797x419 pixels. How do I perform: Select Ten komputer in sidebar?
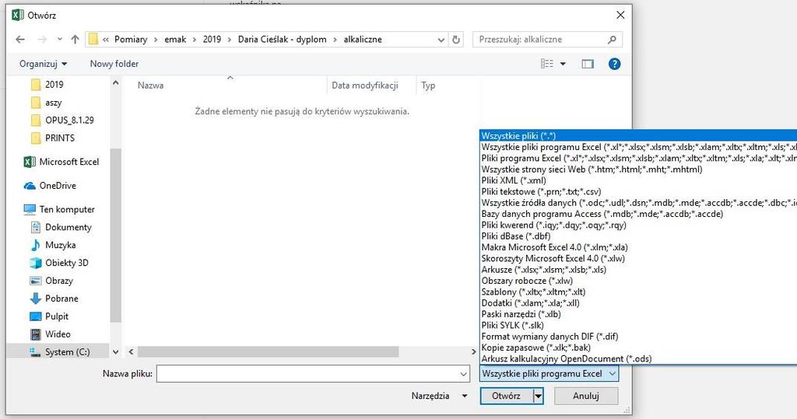click(x=59, y=209)
